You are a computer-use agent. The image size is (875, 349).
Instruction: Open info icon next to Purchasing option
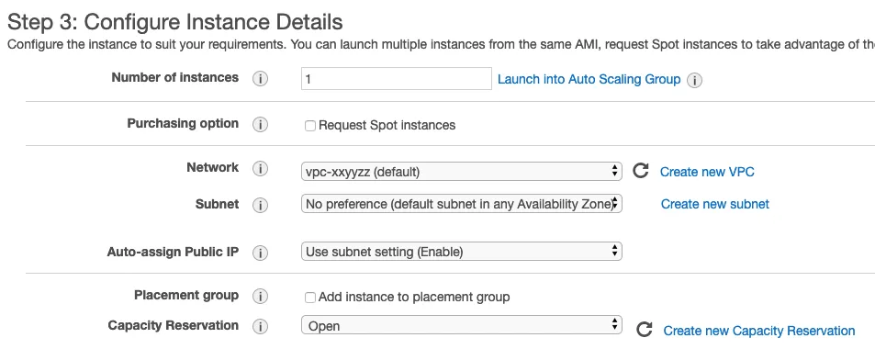pos(260,125)
